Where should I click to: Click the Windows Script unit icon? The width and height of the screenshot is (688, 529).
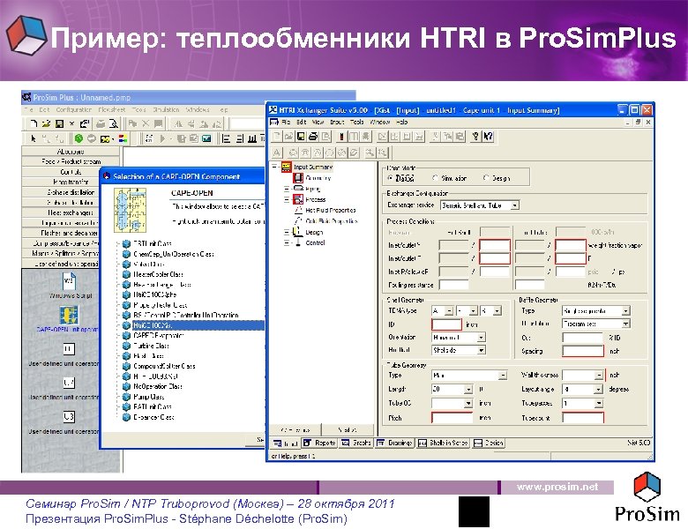click(x=70, y=280)
